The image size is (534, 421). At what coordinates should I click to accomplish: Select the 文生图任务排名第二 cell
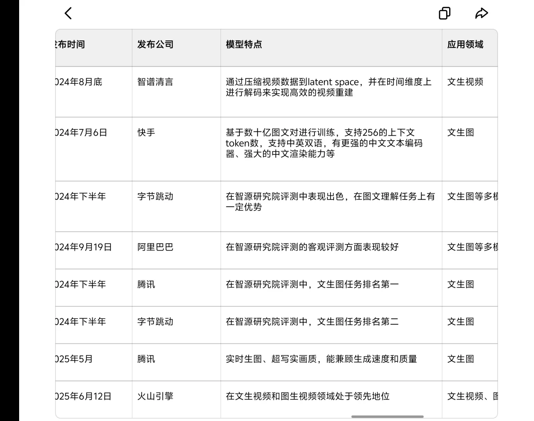coord(331,325)
